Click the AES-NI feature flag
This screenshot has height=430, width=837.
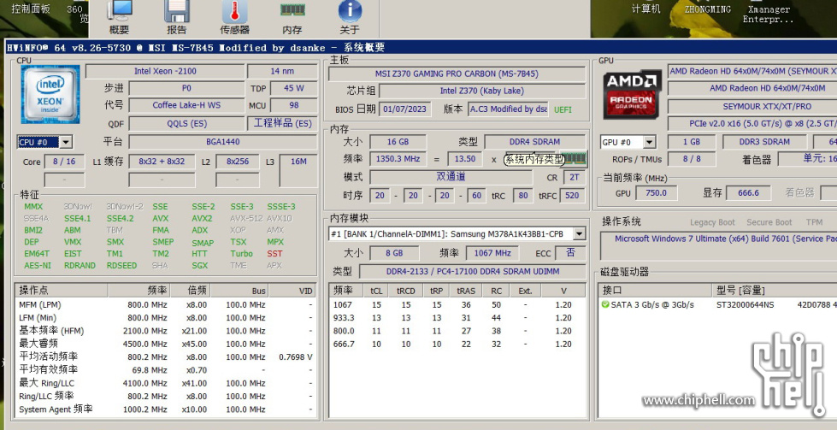click(x=38, y=265)
